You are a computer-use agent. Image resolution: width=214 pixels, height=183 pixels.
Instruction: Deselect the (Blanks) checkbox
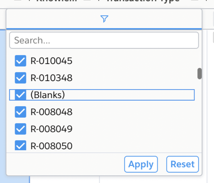(20, 95)
